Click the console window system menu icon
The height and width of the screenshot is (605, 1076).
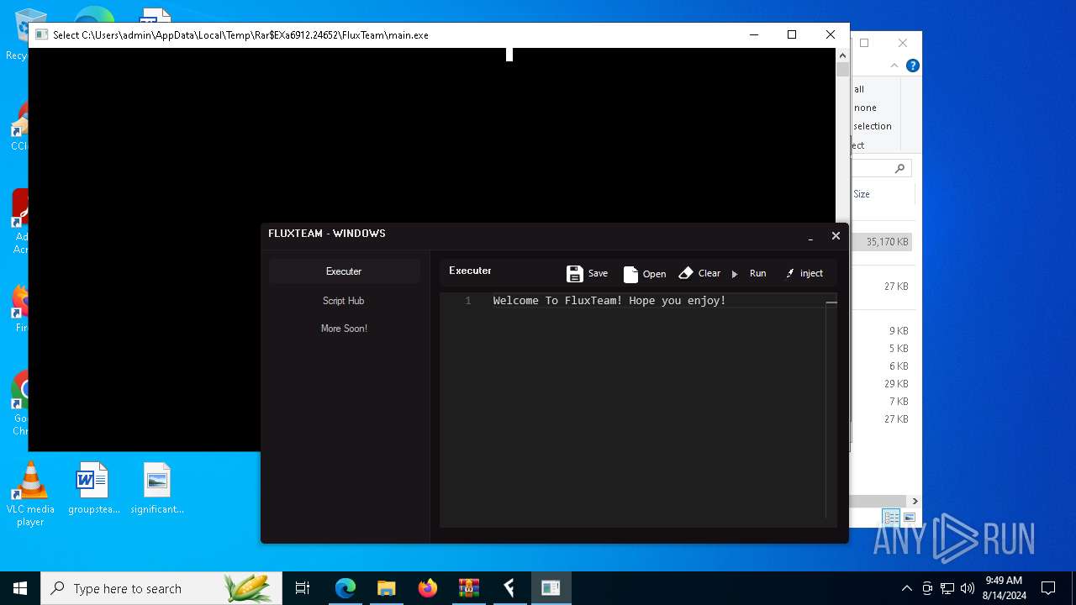(x=41, y=35)
